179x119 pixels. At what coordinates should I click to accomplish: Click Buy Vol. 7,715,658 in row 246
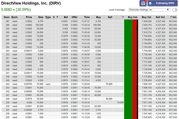click(147, 77)
